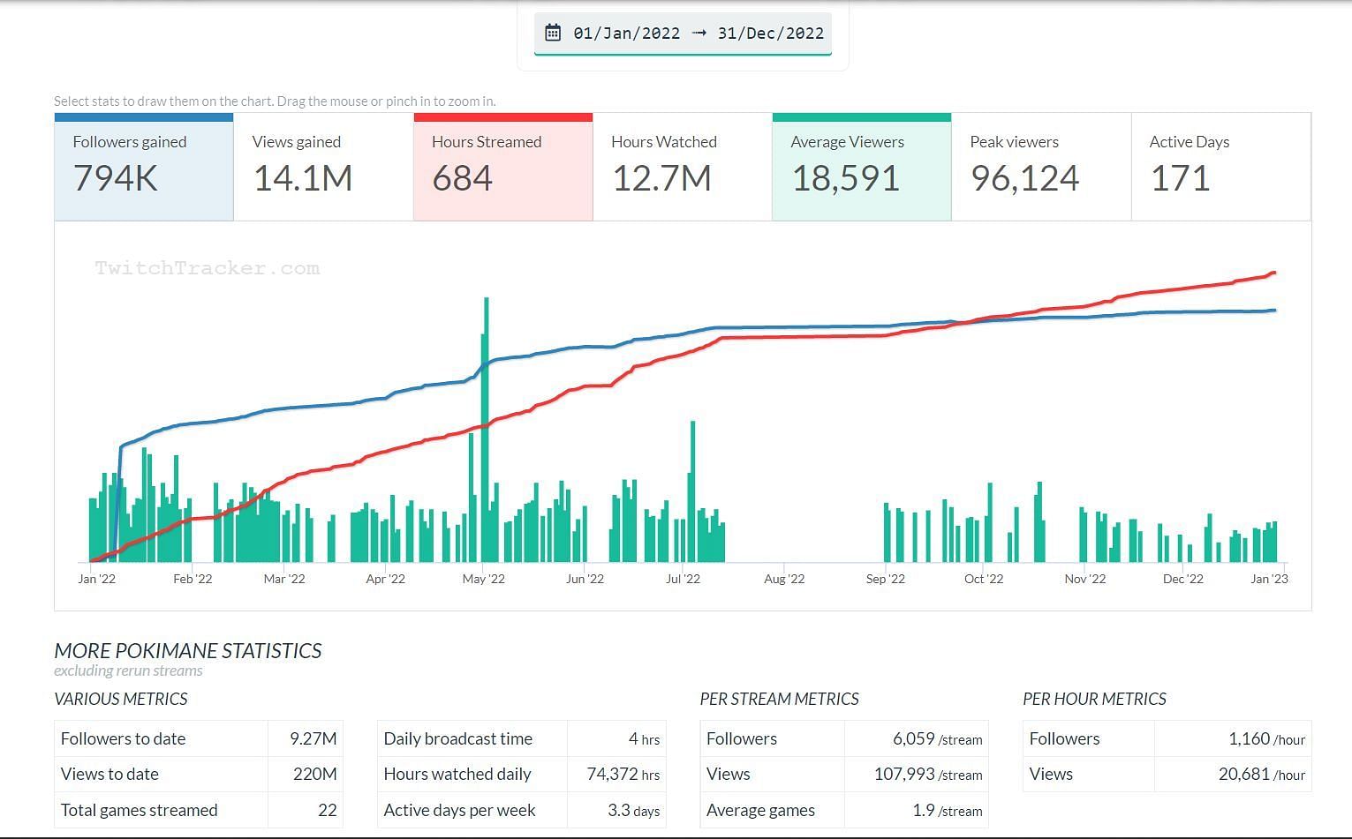Click the PER HOUR METRICS heading

click(x=1095, y=699)
